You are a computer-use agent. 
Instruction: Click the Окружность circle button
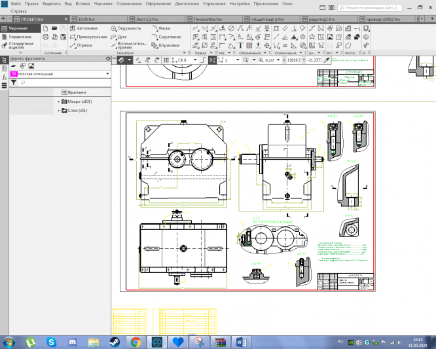pos(128,29)
